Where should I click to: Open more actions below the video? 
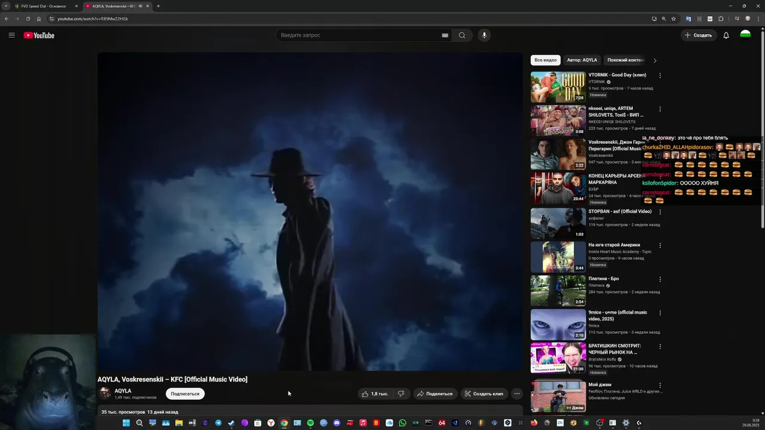517,394
